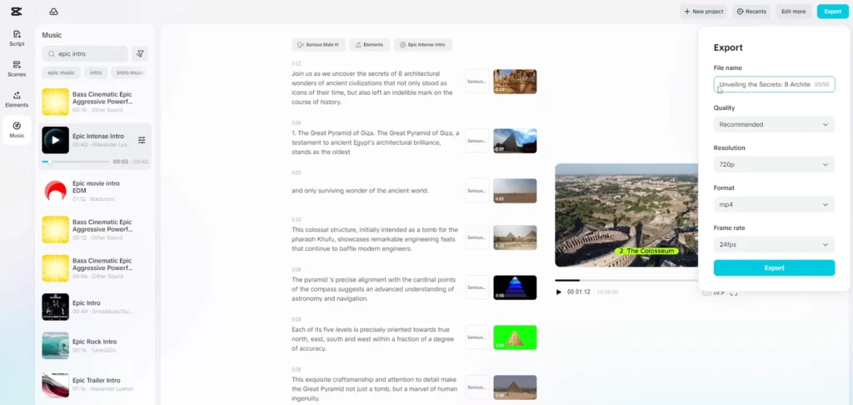Open adjust settings icon on Epic Intense Intro
This screenshot has height=405, width=853.
[142, 140]
